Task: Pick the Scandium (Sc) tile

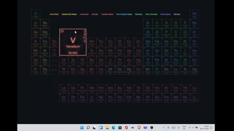Action: 54,42
